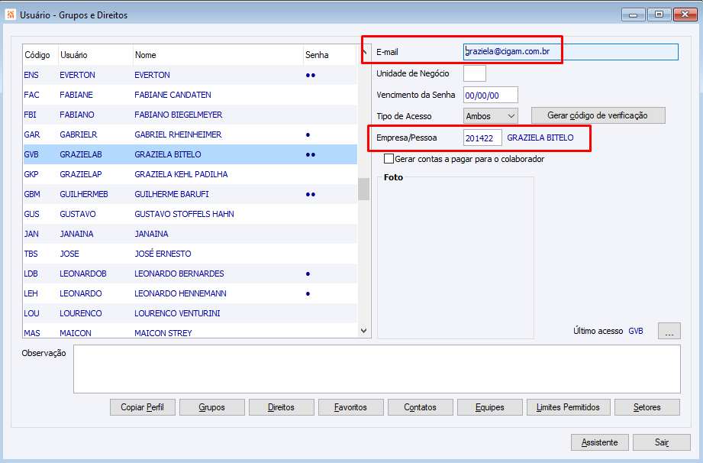
Task: Maximize the Usuário - Grupos e Direitos window
Action: coord(659,15)
